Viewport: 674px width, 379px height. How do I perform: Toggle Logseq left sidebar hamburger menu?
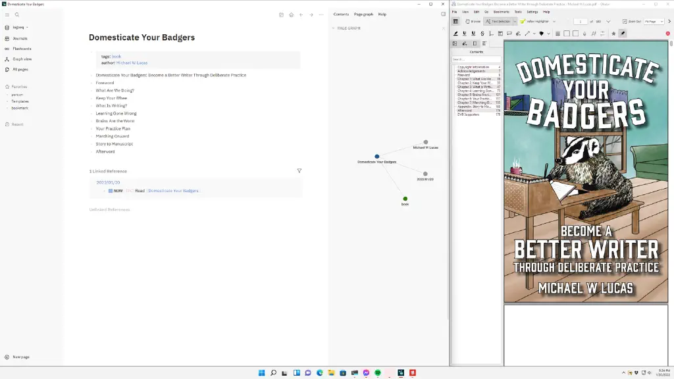click(7, 14)
